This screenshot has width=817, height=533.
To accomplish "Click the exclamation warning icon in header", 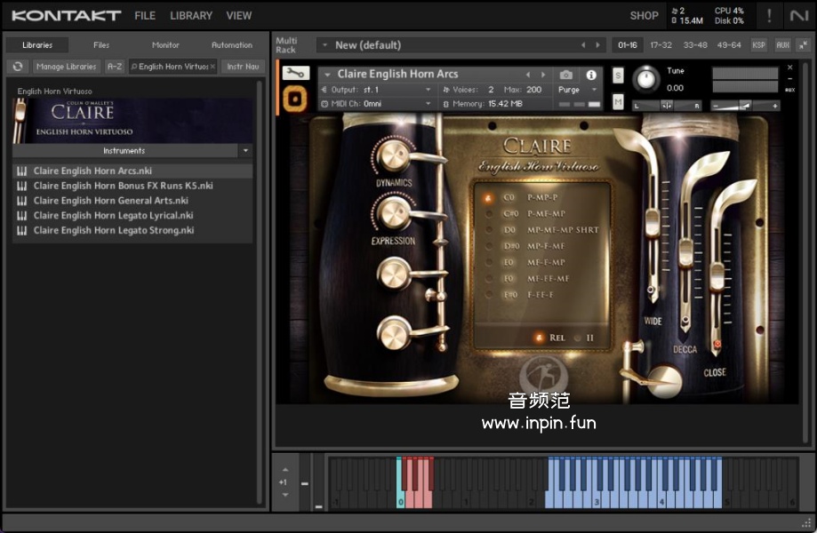I will point(769,16).
